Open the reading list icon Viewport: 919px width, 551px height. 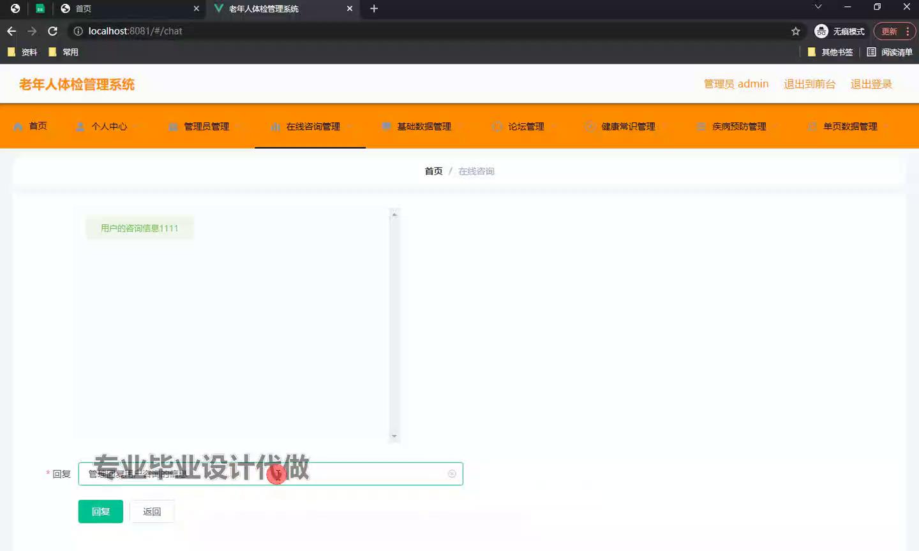[871, 52]
